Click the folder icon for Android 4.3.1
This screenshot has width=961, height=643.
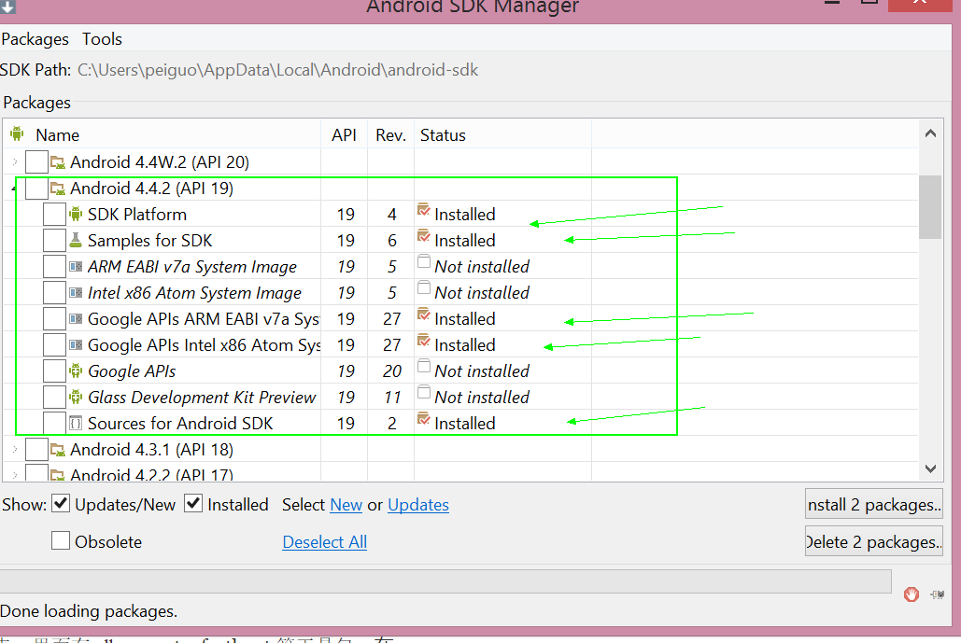click(58, 450)
